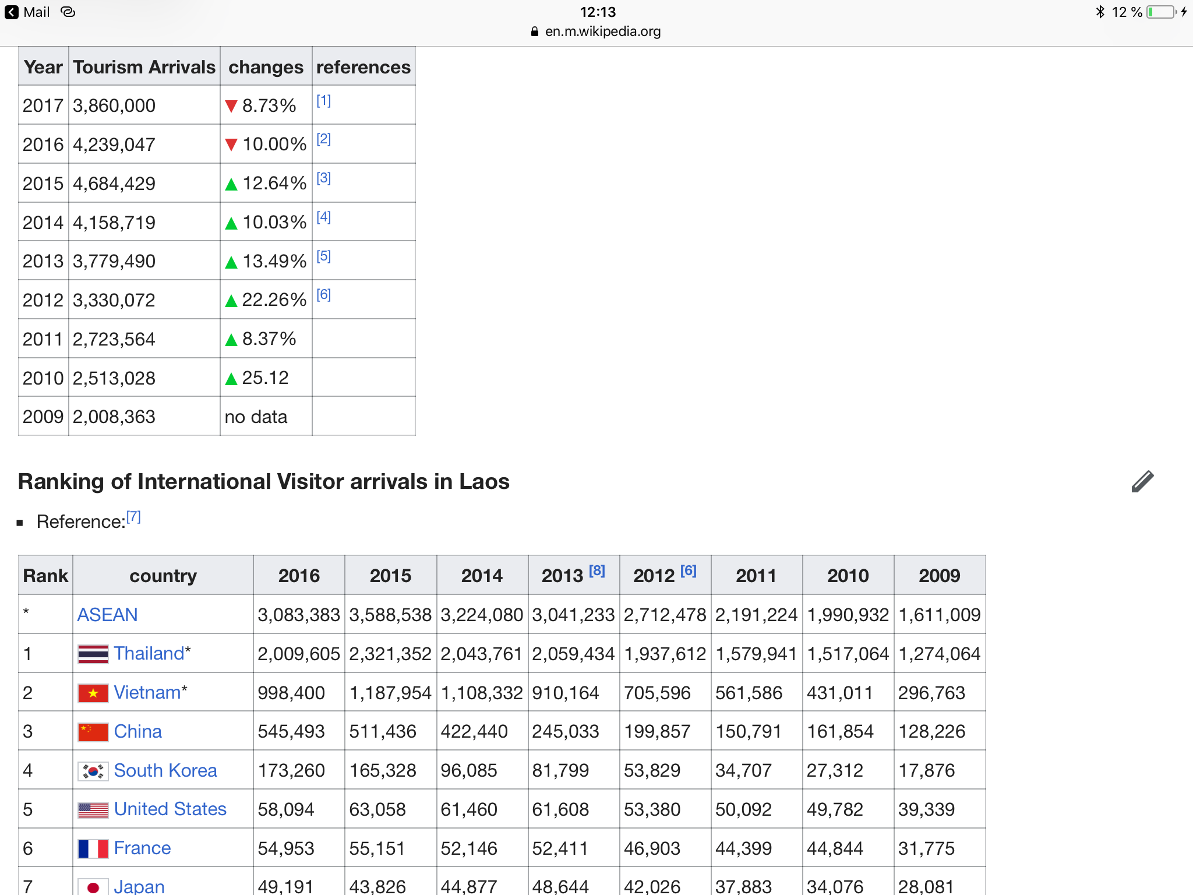Screen dimensions: 1193x895
Task: Follow reference [4] in 2014 row
Action: (x=323, y=218)
